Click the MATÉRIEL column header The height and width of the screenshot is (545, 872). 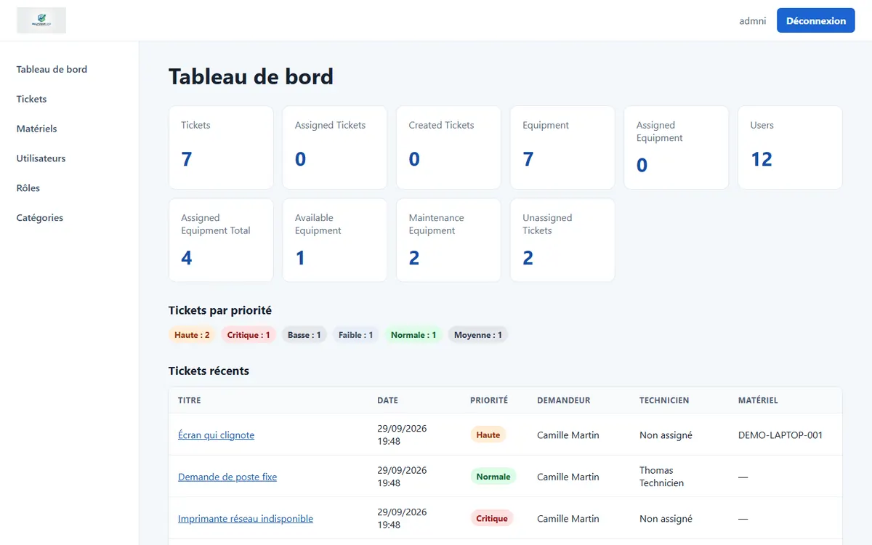pyautogui.click(x=758, y=400)
